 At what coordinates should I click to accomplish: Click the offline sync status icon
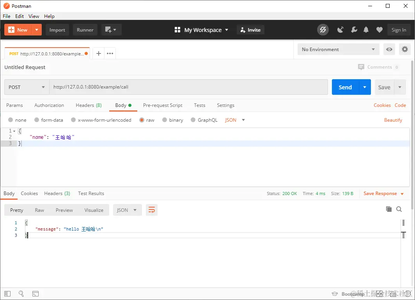[x=323, y=30]
